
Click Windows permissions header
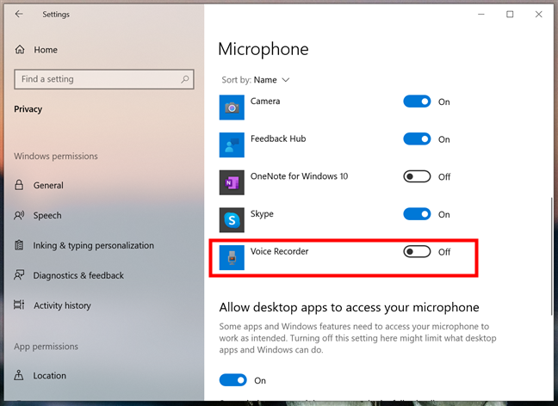56,156
